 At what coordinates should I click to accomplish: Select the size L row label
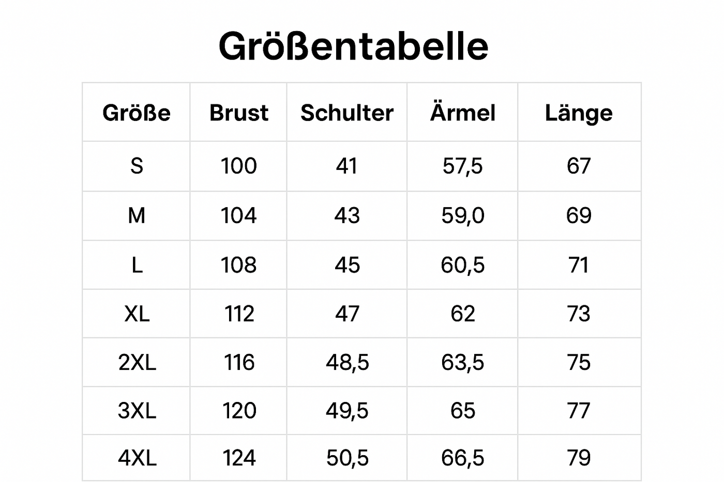point(137,265)
